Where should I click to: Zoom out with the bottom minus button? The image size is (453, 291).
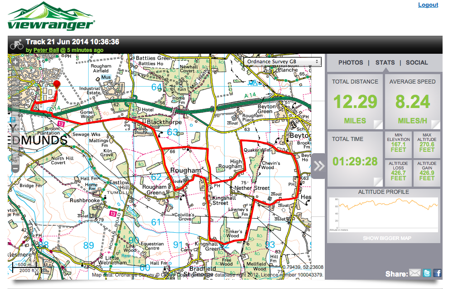point(15,169)
